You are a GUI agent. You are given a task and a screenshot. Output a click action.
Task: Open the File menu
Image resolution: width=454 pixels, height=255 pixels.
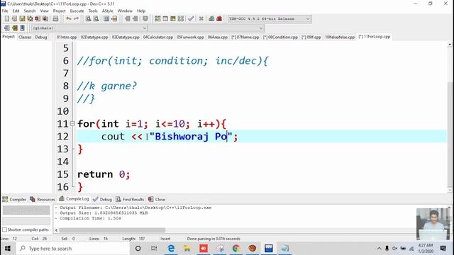(x=5, y=11)
